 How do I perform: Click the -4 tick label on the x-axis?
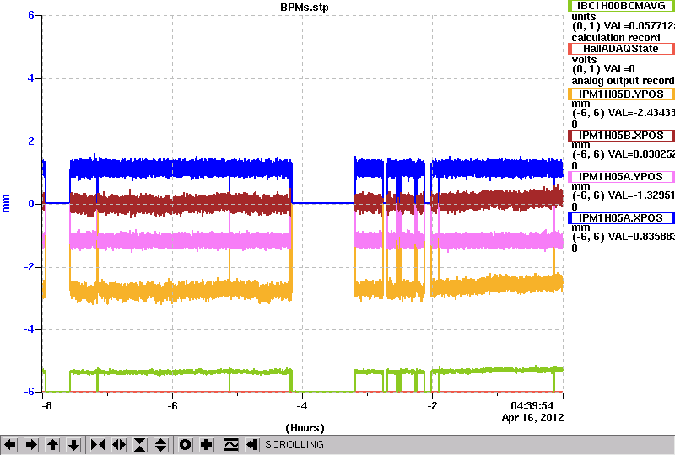click(302, 406)
